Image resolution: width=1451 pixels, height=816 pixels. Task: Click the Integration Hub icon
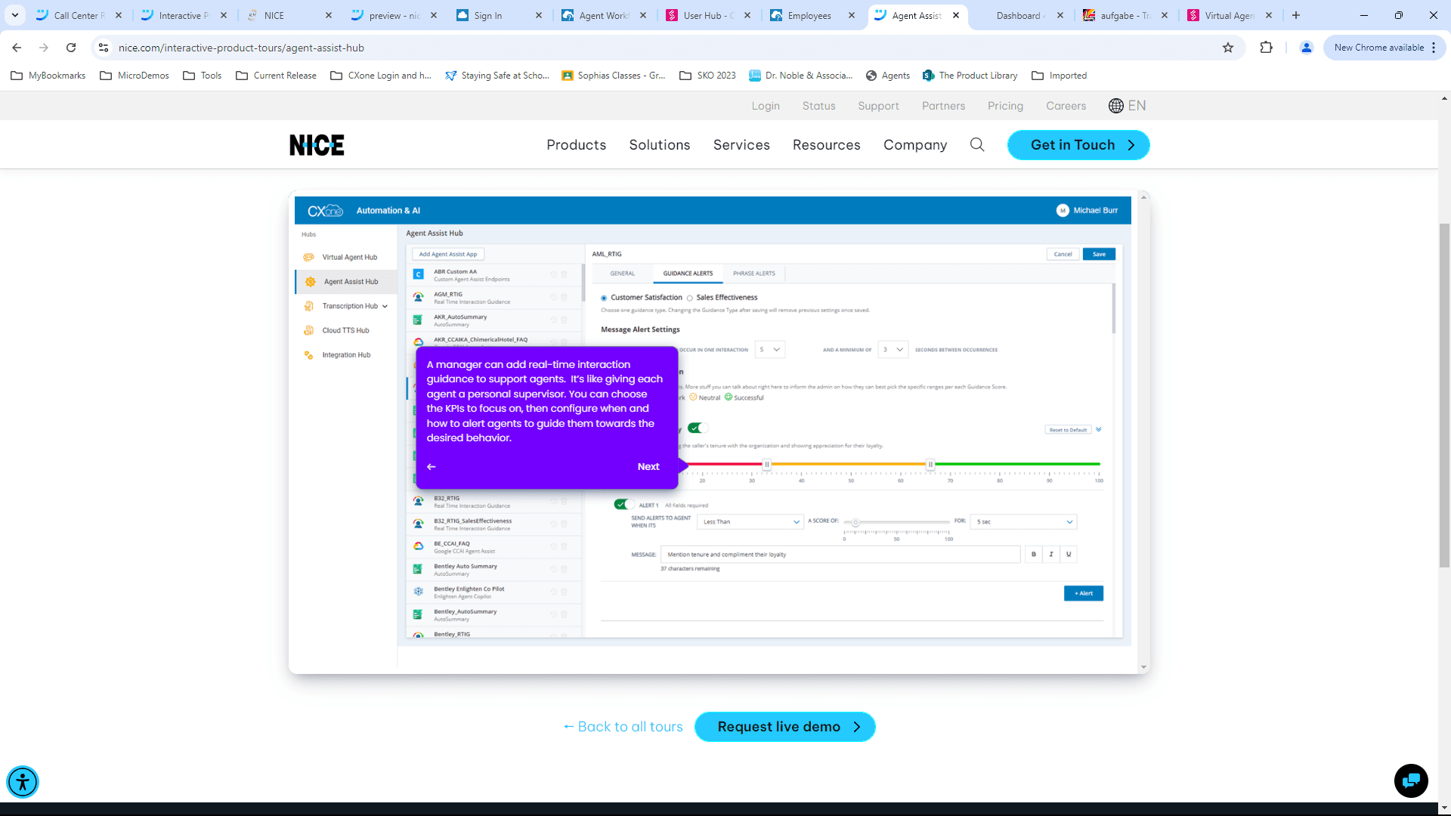point(308,355)
